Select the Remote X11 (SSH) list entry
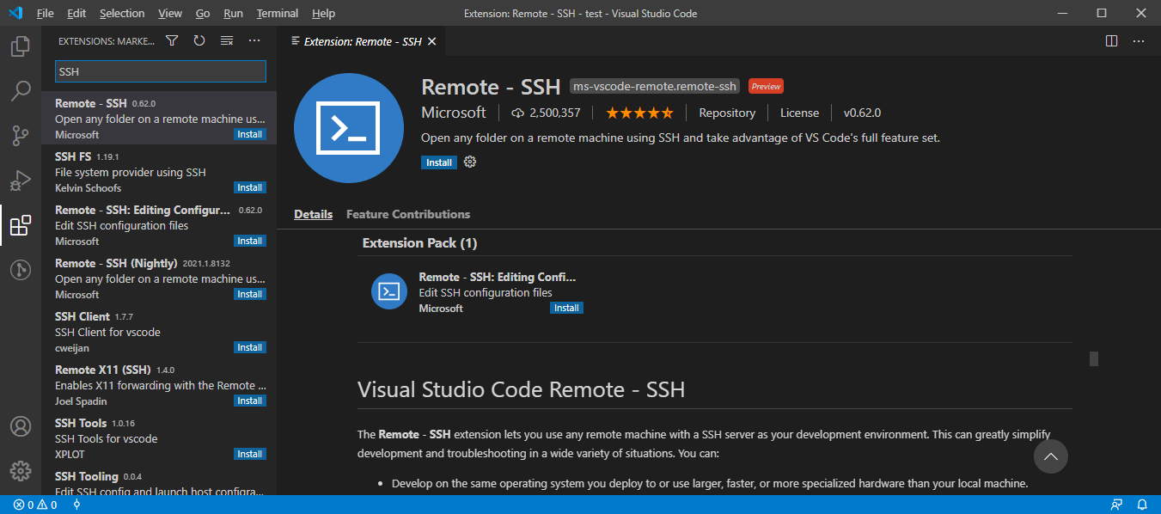 tap(159, 385)
